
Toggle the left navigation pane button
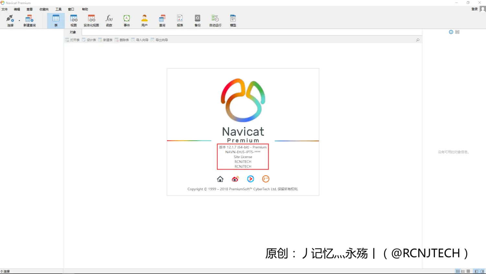476,271
